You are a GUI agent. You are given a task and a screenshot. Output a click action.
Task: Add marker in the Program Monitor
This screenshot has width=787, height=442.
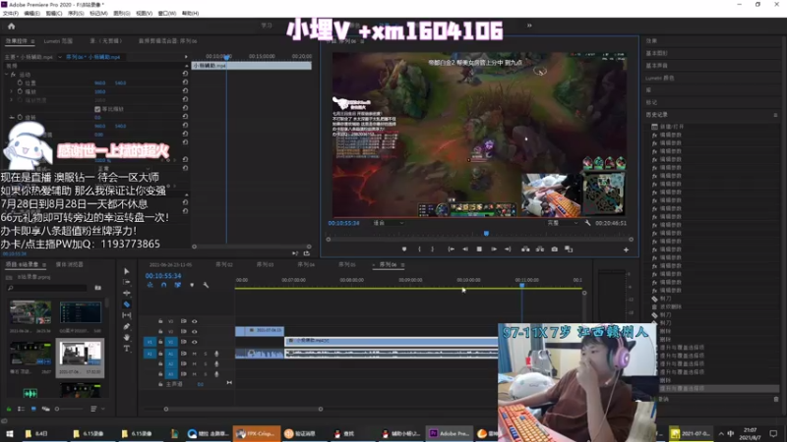[x=404, y=249]
